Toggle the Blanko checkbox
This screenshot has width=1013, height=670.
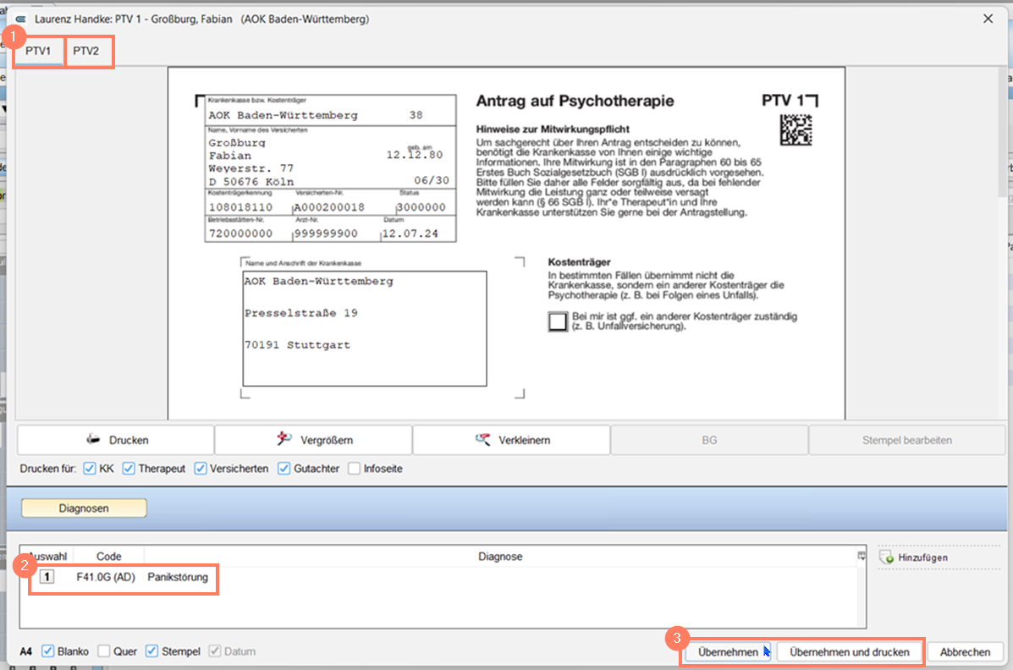[47, 651]
